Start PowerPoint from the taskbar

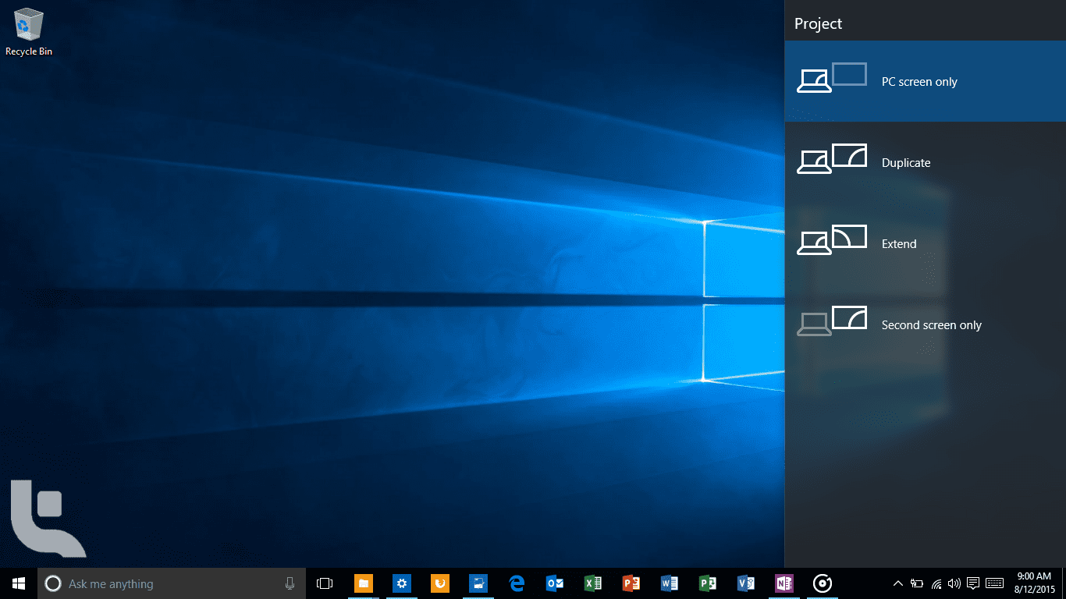[631, 583]
